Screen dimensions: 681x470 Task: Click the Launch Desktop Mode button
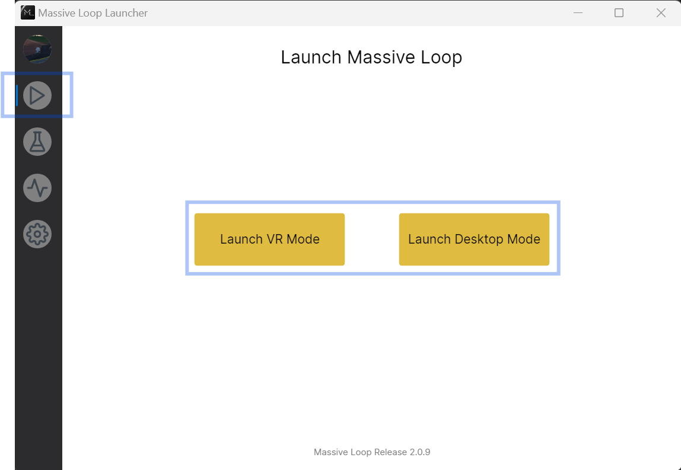(475, 239)
